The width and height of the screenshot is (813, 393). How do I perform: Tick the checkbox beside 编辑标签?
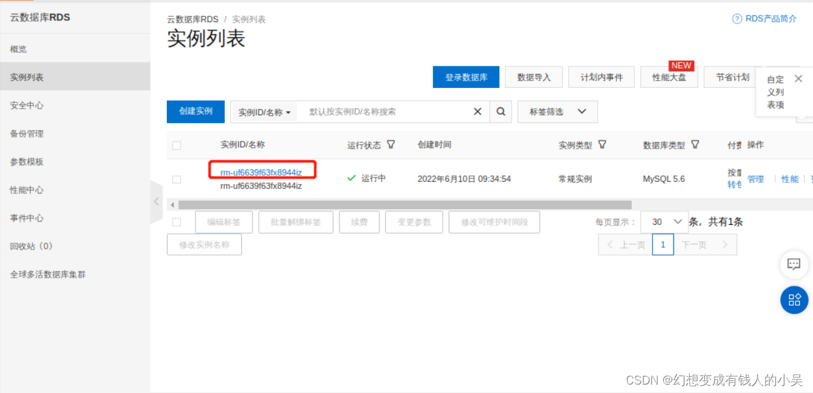coord(177,222)
